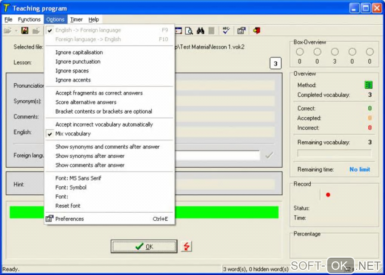Click the red save disk icon
385x275 pixels.
tap(25, 30)
